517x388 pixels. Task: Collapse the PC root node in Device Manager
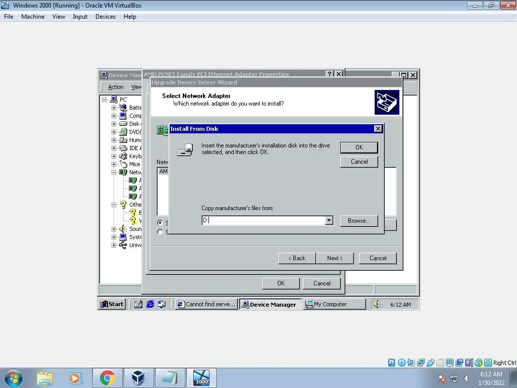(104, 100)
